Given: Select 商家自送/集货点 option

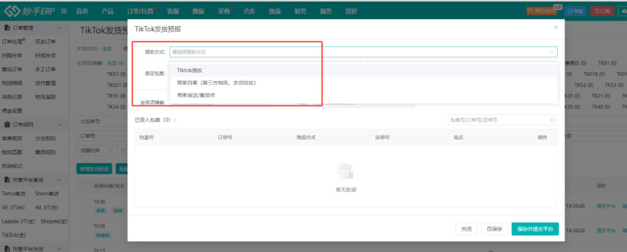Looking at the screenshot, I should pyautogui.click(x=363, y=95).
